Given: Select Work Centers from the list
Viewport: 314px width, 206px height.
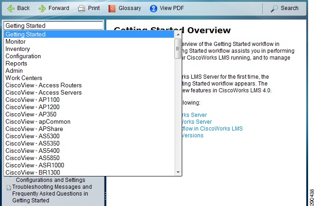Looking at the screenshot, I should pos(89,78).
